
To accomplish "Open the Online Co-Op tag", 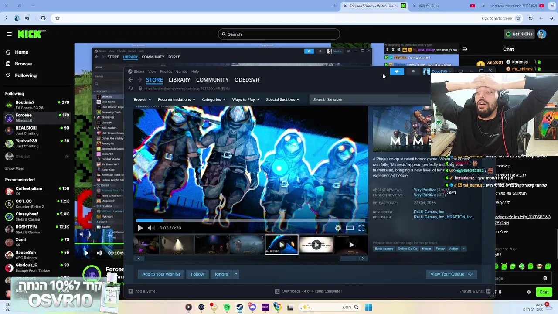I will click(408, 249).
